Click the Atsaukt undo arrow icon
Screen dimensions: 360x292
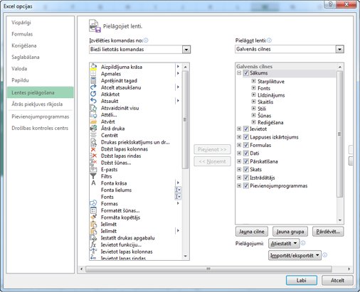point(93,101)
